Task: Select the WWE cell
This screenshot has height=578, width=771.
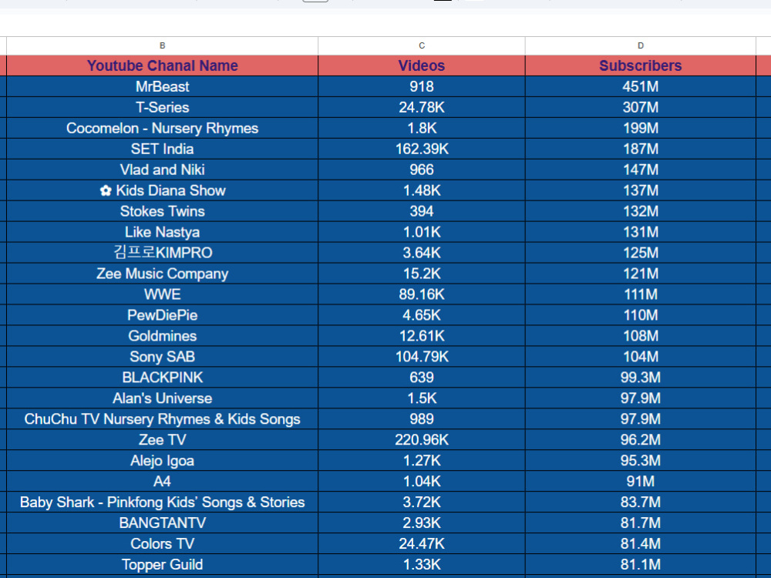Action: pos(162,294)
